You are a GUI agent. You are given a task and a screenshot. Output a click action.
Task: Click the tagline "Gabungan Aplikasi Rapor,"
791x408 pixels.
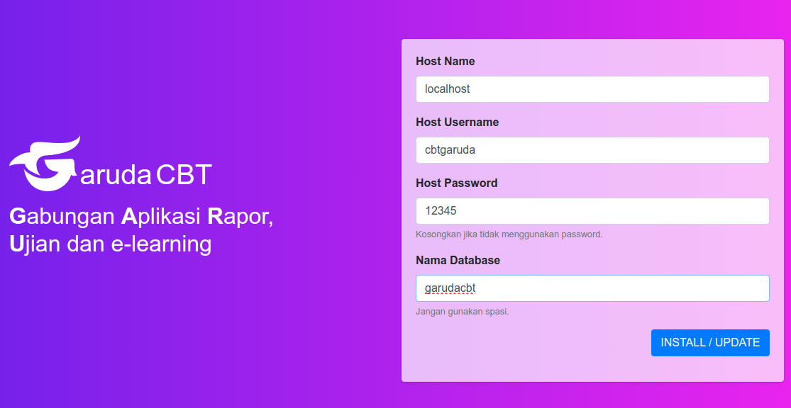(141, 217)
